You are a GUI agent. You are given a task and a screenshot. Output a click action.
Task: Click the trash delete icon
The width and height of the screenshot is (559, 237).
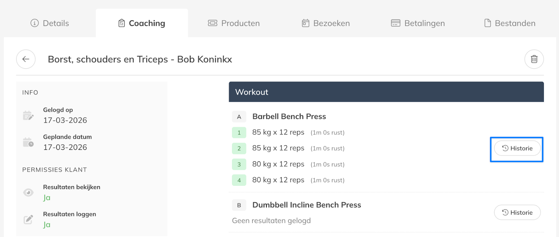(534, 59)
